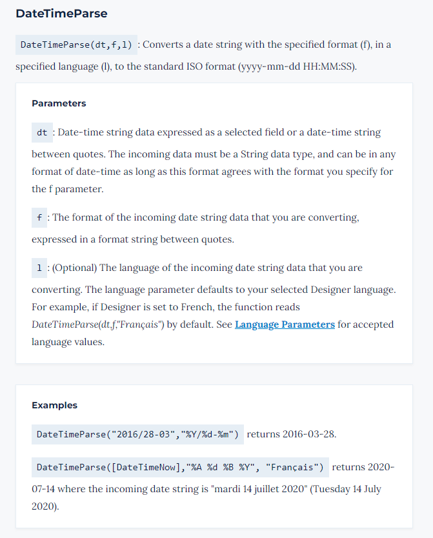433x538 pixels.
Task: Click the DateTimeParse(dt,f,l) syntax code snippet
Action: pyautogui.click(x=76, y=45)
